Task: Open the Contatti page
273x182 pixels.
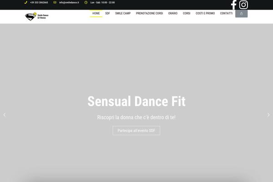Action: (226, 14)
